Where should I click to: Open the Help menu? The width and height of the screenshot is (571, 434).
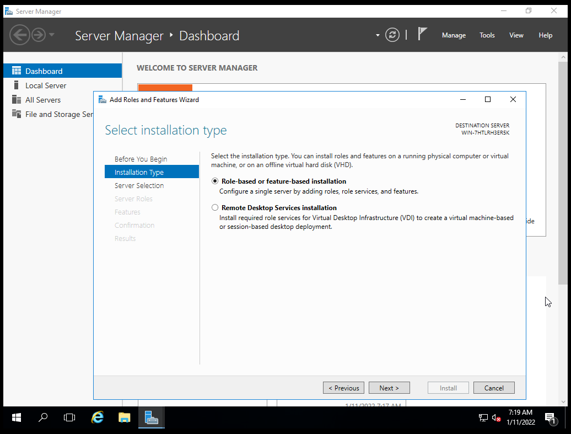(x=545, y=35)
